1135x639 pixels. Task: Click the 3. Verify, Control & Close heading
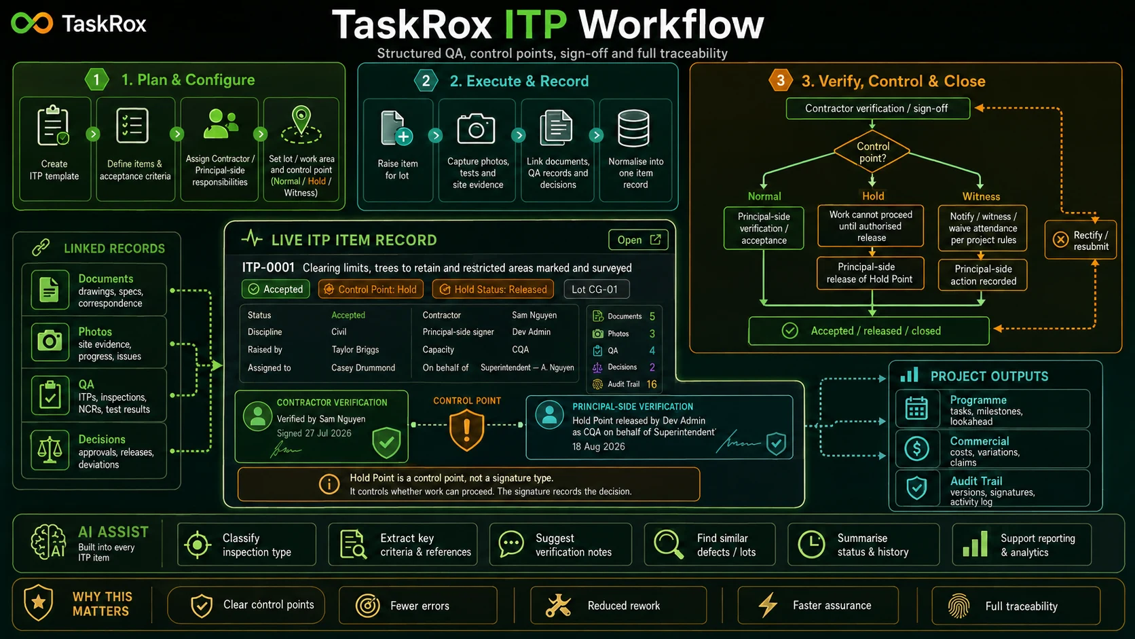pyautogui.click(x=893, y=81)
